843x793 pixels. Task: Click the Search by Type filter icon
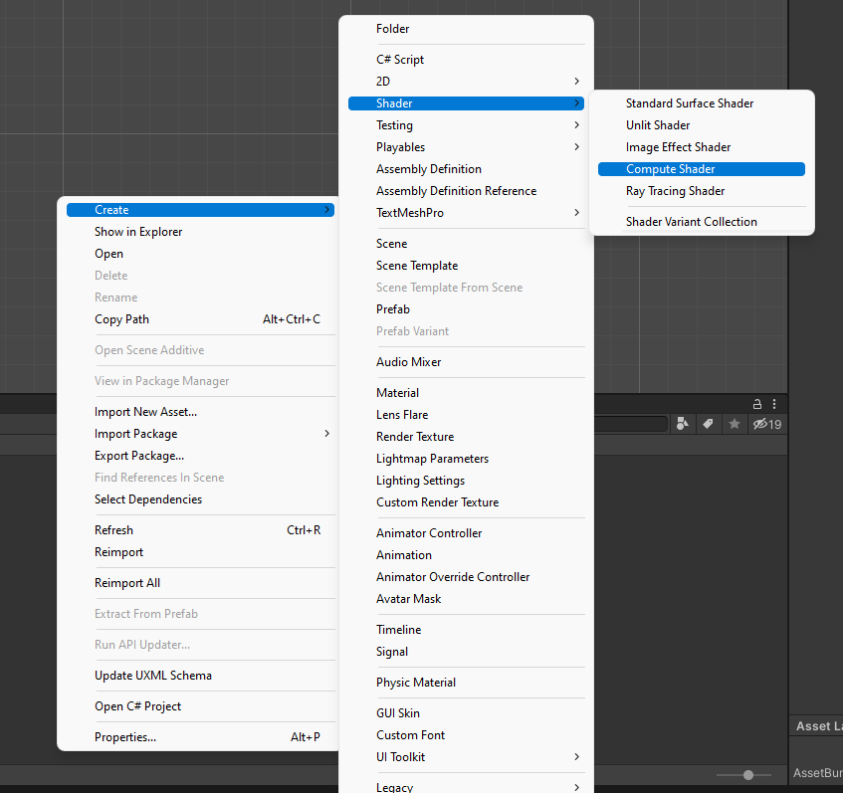682,424
